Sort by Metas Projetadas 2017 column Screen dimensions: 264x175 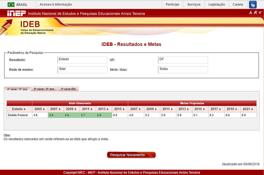pyautogui.click(x=216, y=109)
